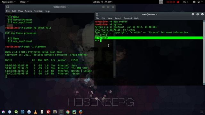Image resolution: width=205 pixels, height=115 pixels.
Task: Click '645 NetworkManager' process line
Action: [20, 20]
